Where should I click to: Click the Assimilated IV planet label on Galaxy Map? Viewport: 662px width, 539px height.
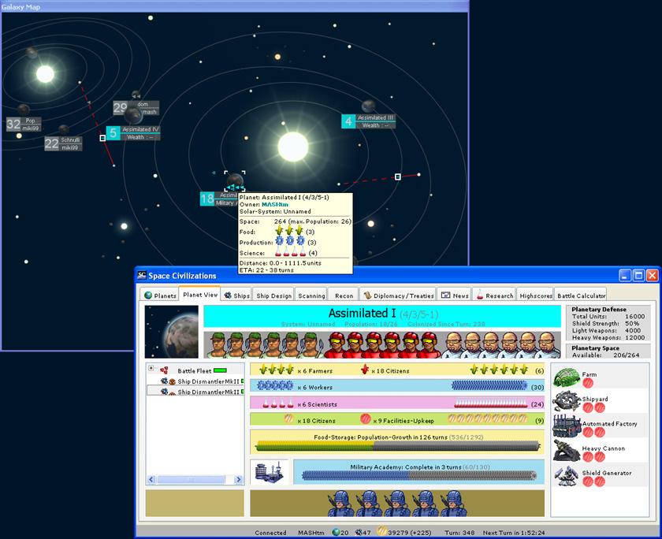tap(133, 133)
